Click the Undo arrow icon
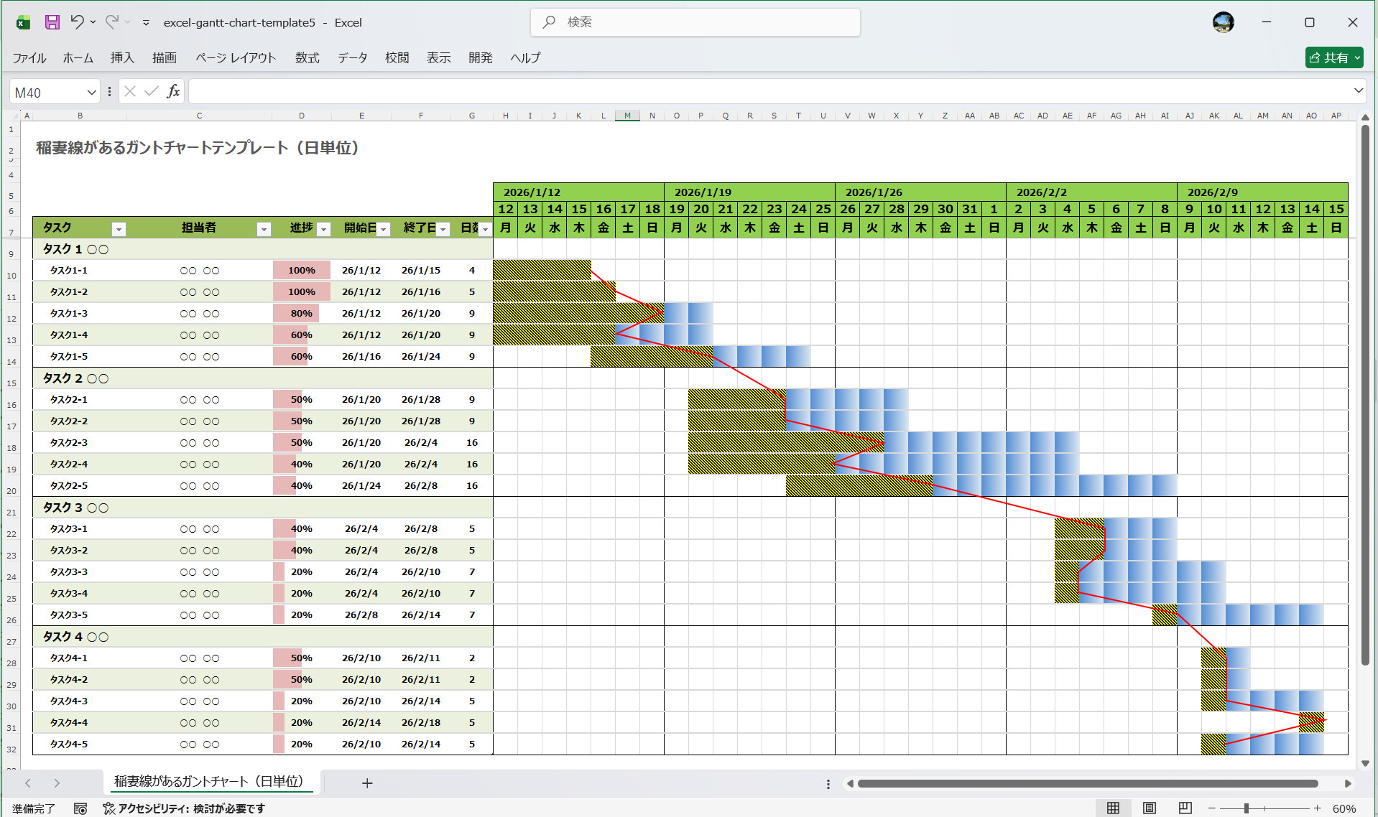Screen dimensions: 1378x817 click(77, 22)
